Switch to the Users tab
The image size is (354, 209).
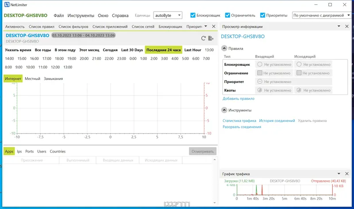click(42, 151)
